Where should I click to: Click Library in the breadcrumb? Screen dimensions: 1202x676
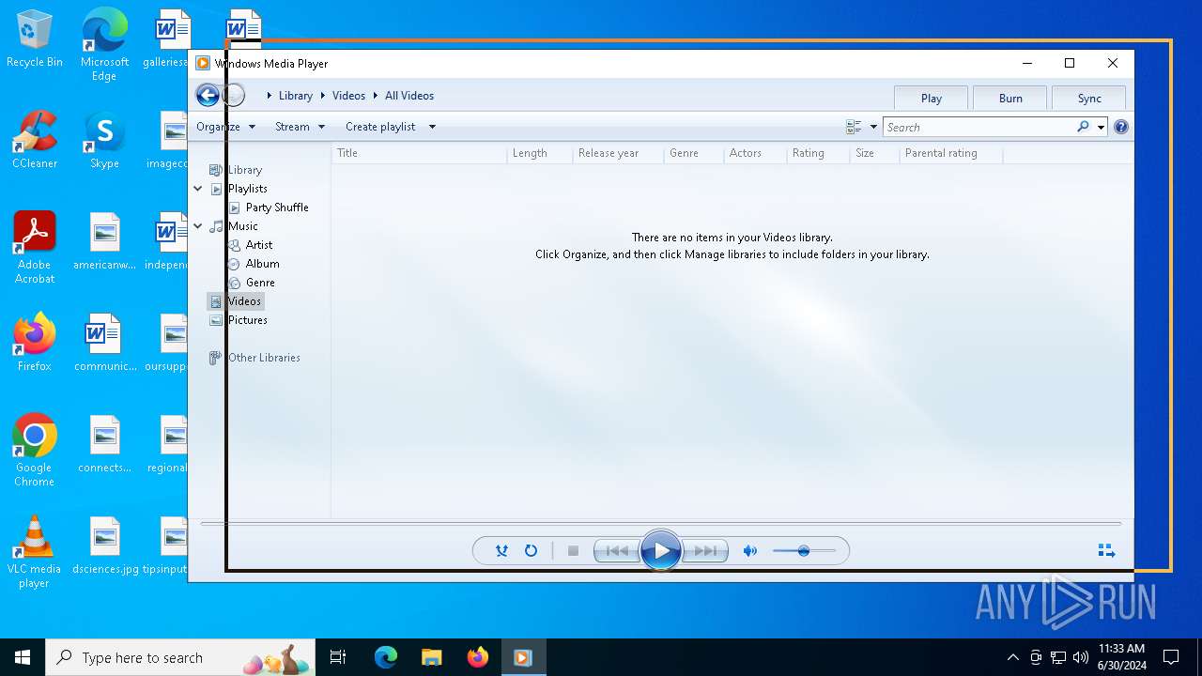[295, 96]
